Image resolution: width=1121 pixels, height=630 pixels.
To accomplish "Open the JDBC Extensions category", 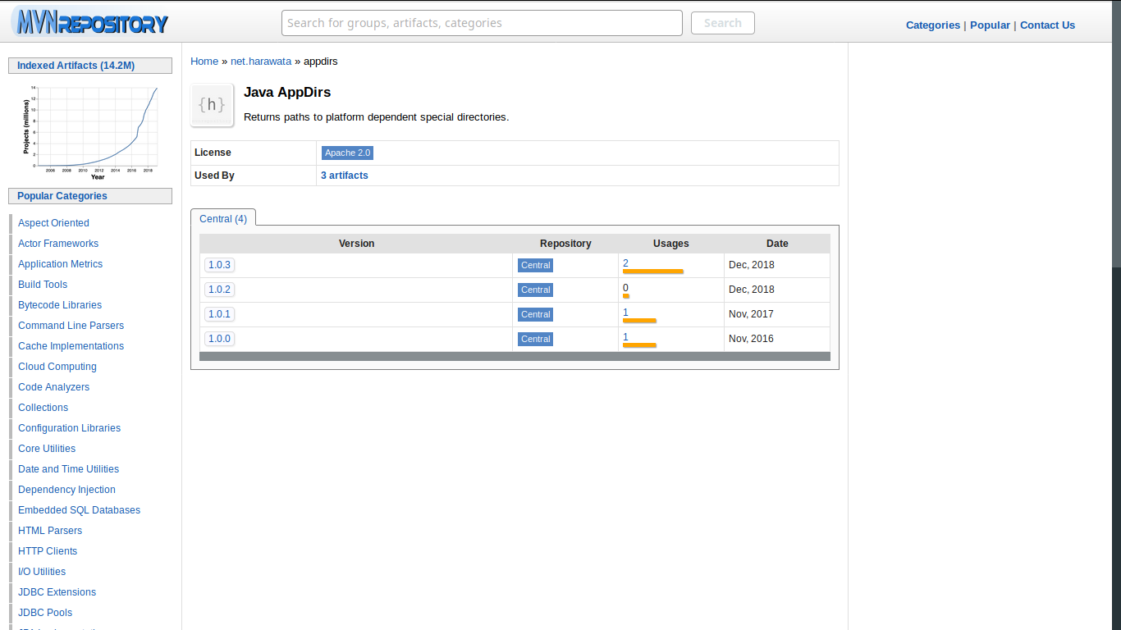I will (57, 592).
